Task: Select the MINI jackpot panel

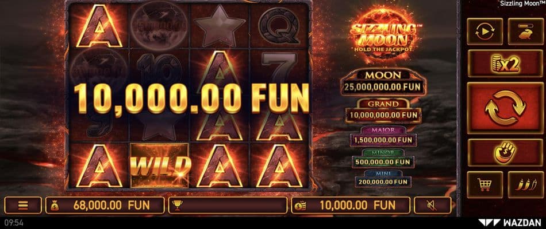Action: [383, 178]
